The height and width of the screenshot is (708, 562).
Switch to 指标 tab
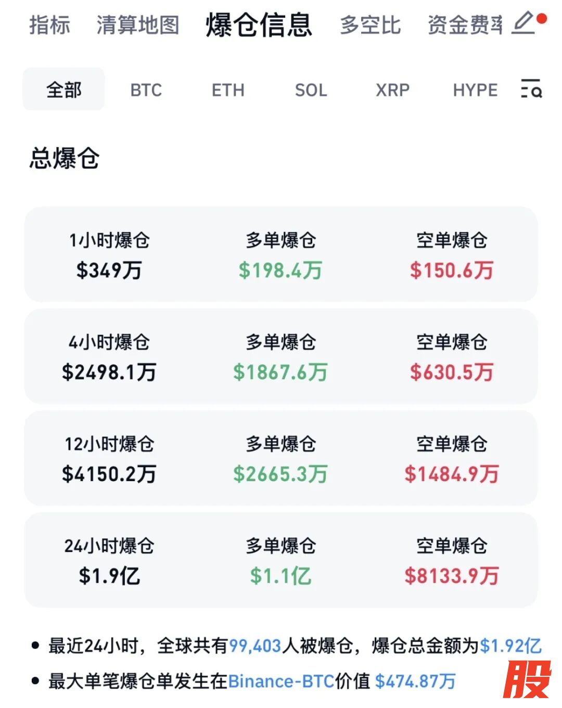(x=50, y=25)
